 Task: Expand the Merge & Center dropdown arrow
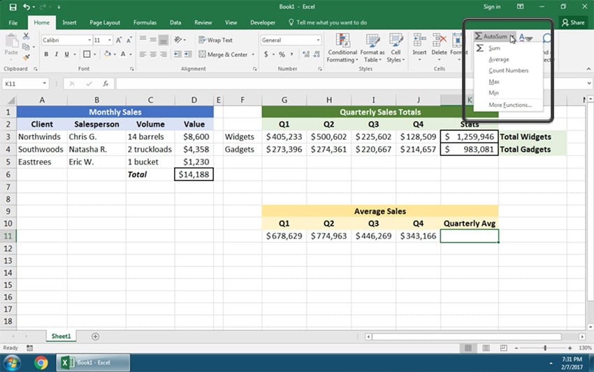point(253,55)
